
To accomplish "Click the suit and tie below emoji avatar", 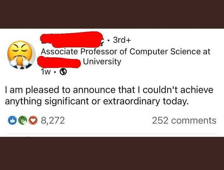I will tap(22, 67).
